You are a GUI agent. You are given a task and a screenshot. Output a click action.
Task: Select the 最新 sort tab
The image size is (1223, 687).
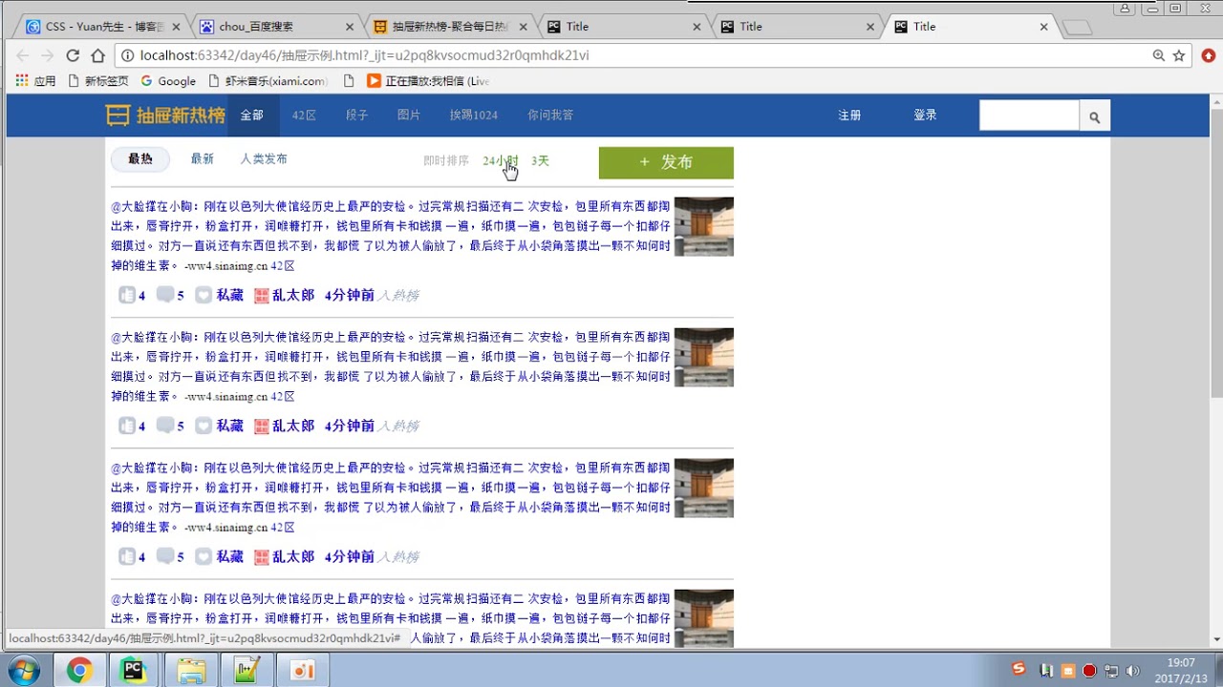(202, 159)
